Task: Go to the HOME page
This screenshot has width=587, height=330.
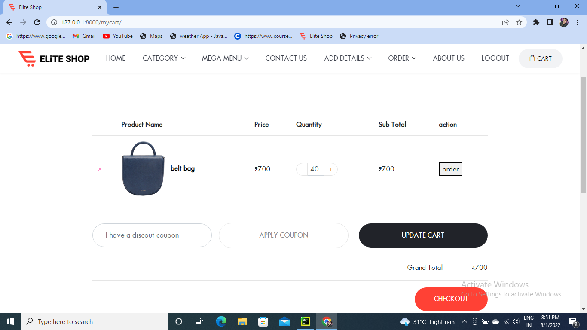Action: (x=116, y=58)
